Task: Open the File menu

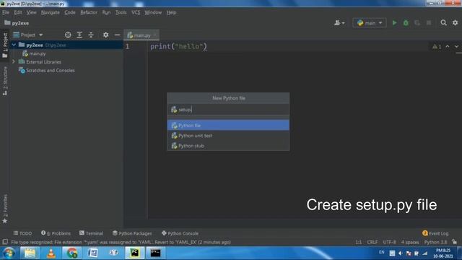Action: point(6,12)
